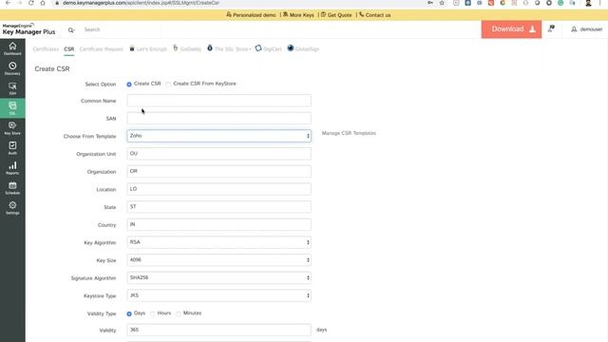The image size is (608, 342).
Task: Open the Dashboard sidebar icon
Action: coord(12,48)
